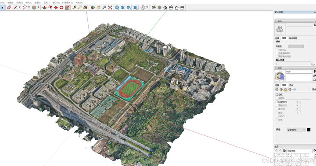Activate the Paint Bucket tool
Viewport: 316px width, 166px height.
pyautogui.click(x=86, y=7)
